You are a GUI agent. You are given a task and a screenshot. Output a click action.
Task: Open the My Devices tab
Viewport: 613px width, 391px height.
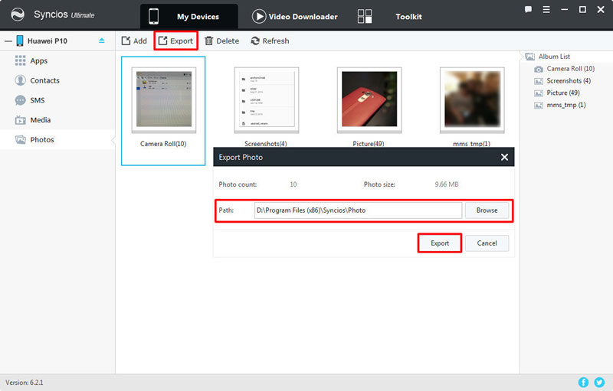[189, 16]
